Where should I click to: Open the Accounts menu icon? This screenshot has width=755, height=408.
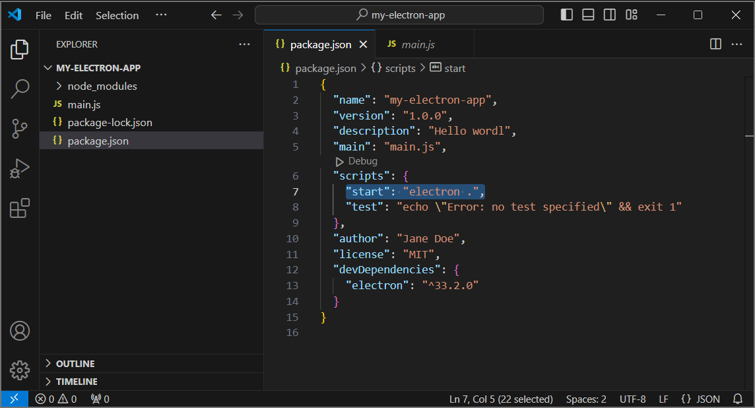click(x=20, y=331)
